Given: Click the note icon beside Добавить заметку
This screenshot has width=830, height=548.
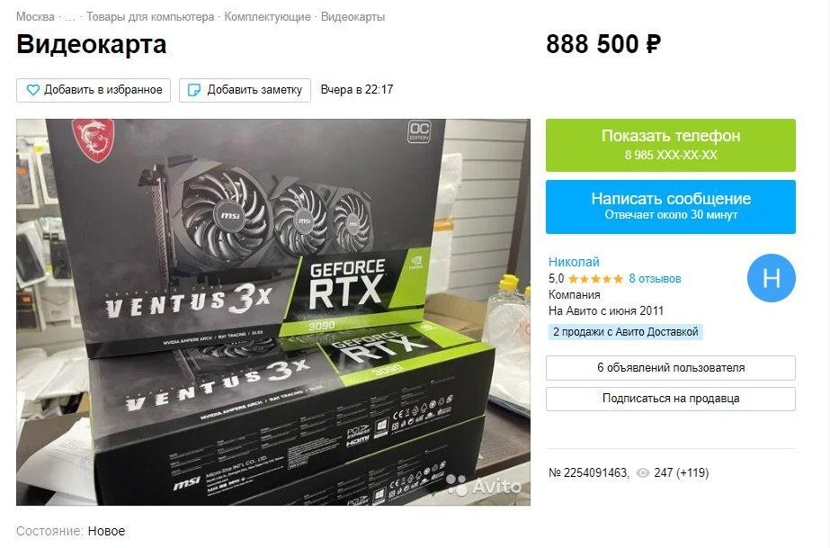Looking at the screenshot, I should point(194,90).
